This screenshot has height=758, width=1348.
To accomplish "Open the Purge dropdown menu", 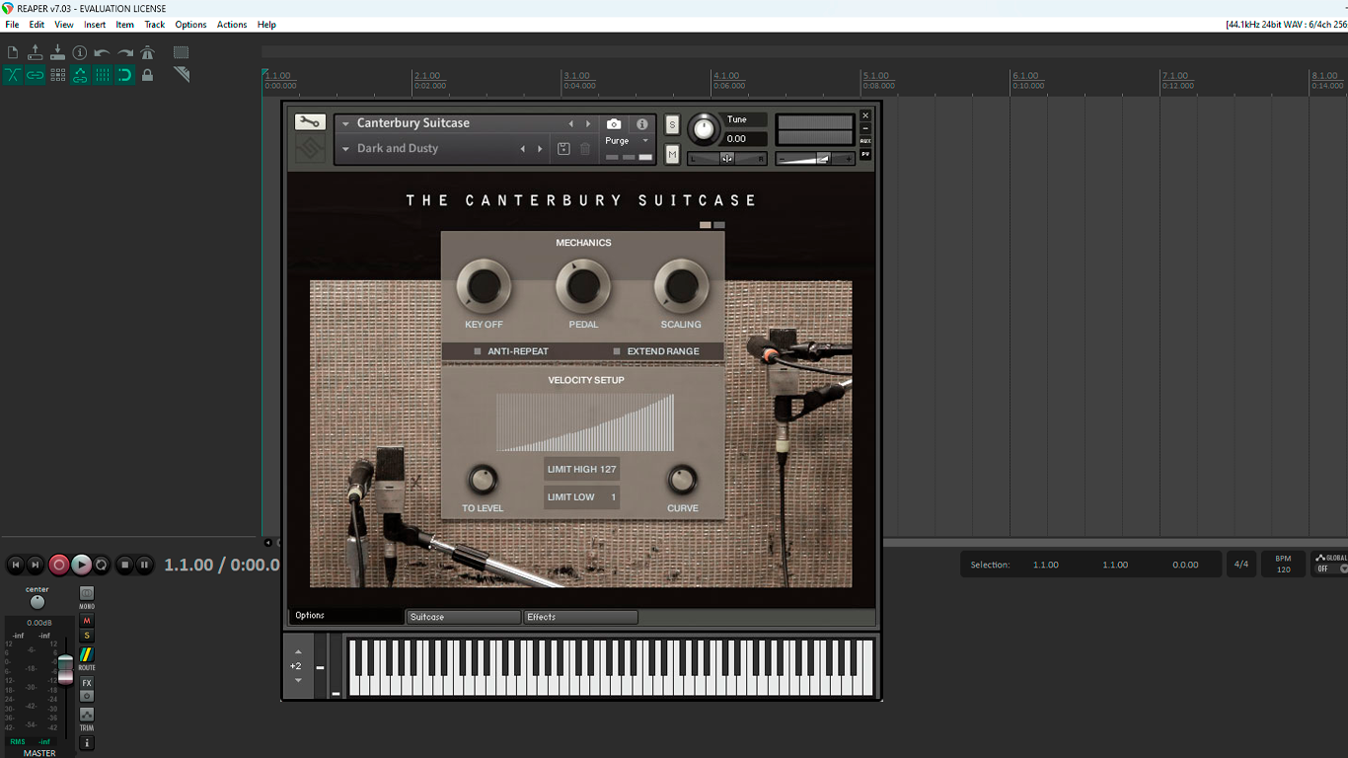I will click(628, 140).
